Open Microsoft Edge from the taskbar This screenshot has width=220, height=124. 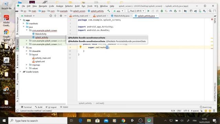(80, 121)
